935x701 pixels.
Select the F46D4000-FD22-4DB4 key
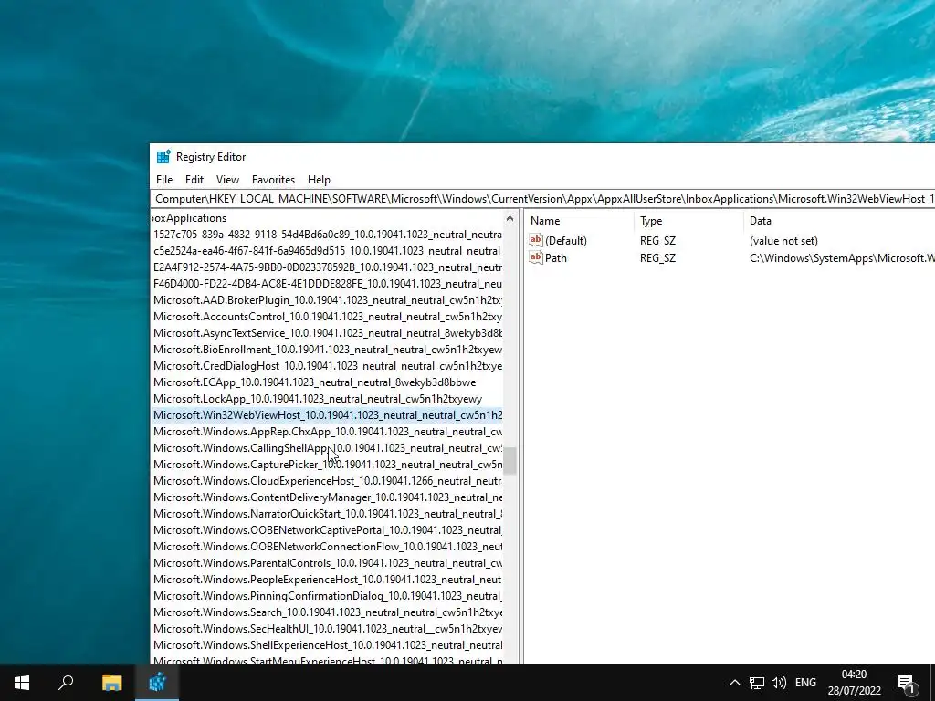point(328,284)
